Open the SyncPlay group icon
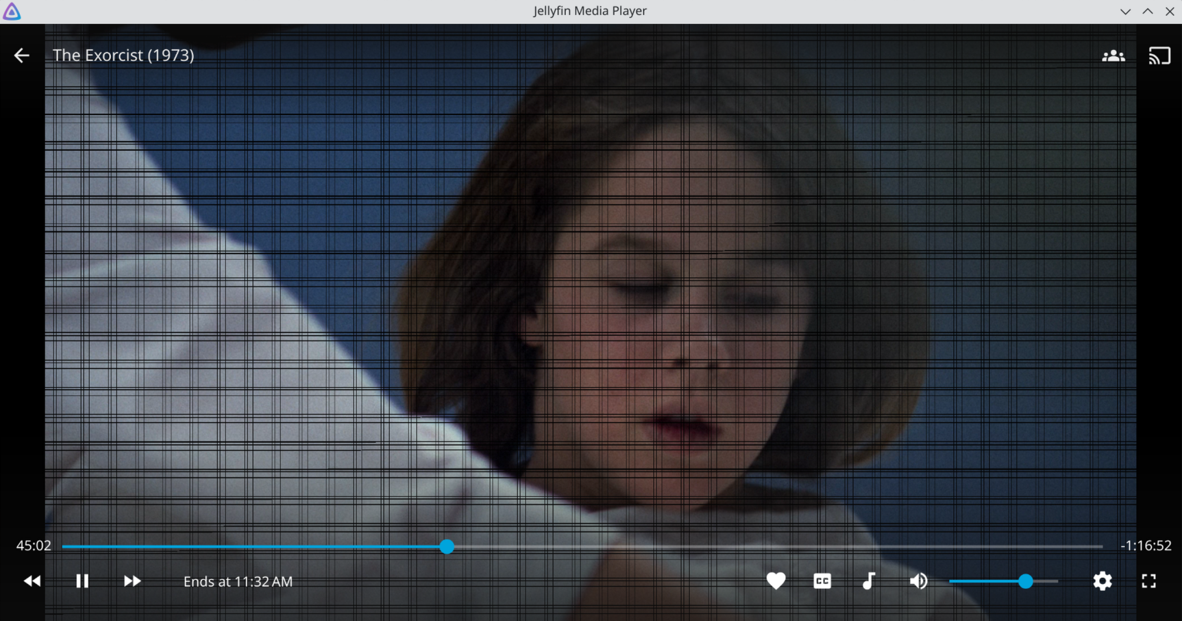The height and width of the screenshot is (621, 1182). [1113, 56]
